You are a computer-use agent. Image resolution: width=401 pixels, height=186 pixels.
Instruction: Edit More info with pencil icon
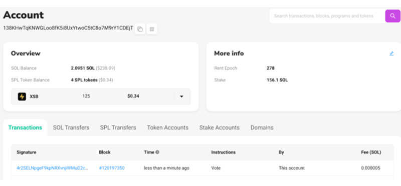coord(391,53)
